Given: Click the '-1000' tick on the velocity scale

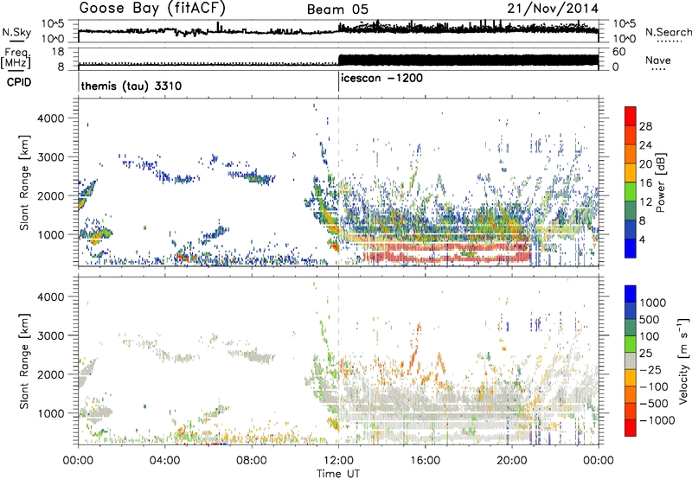Looking at the screenshot, I should tap(657, 420).
